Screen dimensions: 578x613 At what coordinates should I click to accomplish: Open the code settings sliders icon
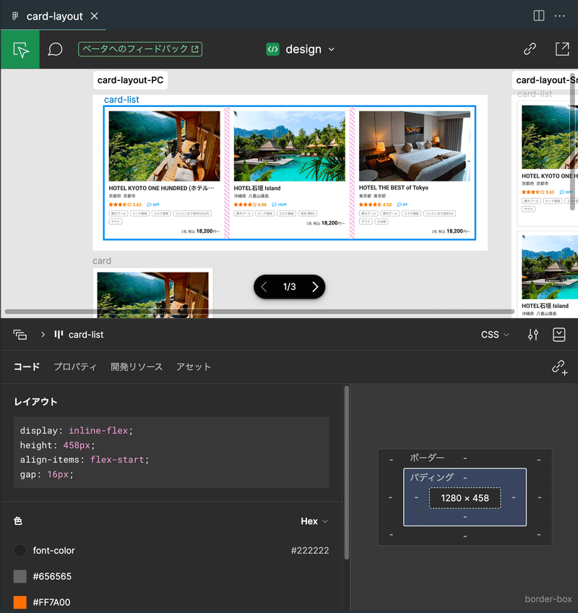point(532,335)
